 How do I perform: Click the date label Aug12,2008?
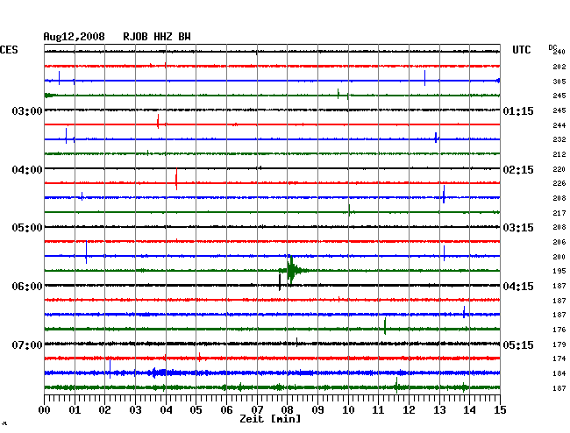74,37
